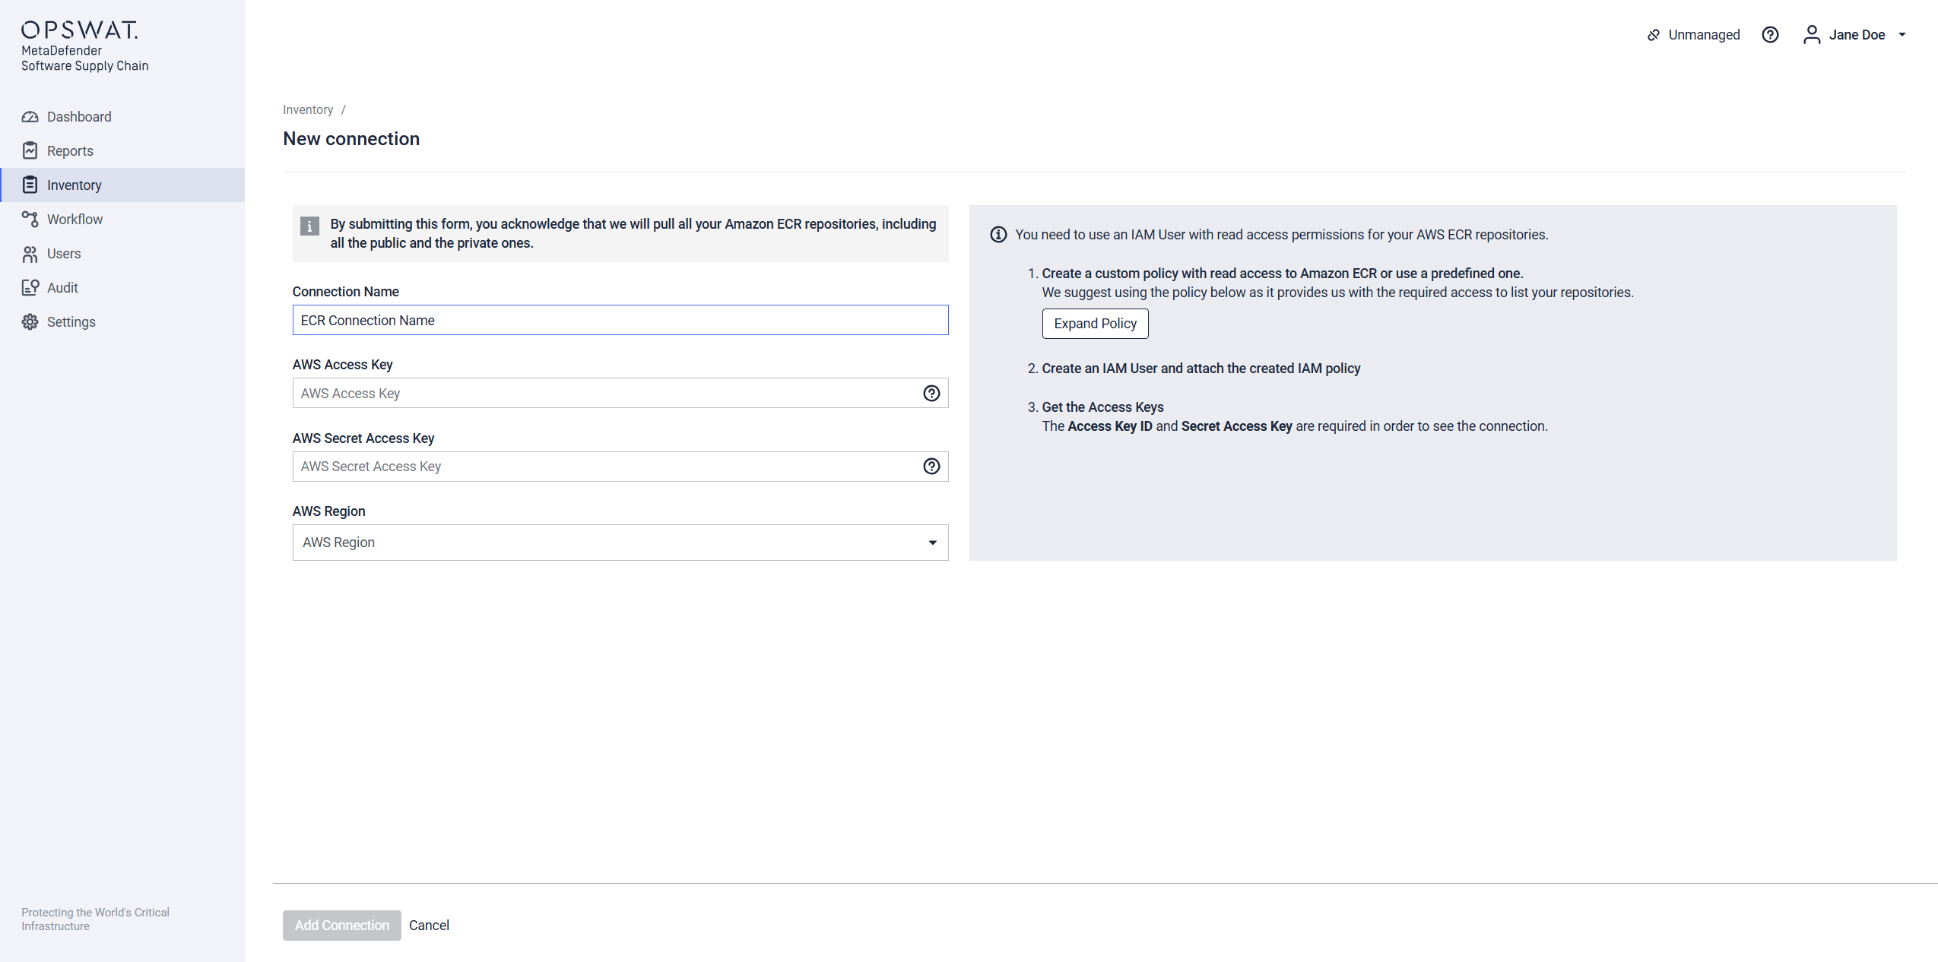This screenshot has height=962, width=1938.
Task: Click the Unmanaged link icon
Action: 1653,35
